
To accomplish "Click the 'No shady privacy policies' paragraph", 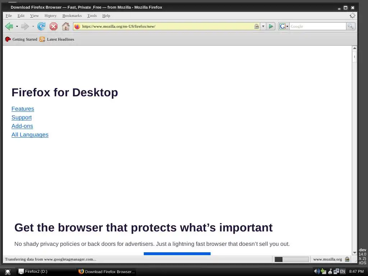I will [152, 244].
